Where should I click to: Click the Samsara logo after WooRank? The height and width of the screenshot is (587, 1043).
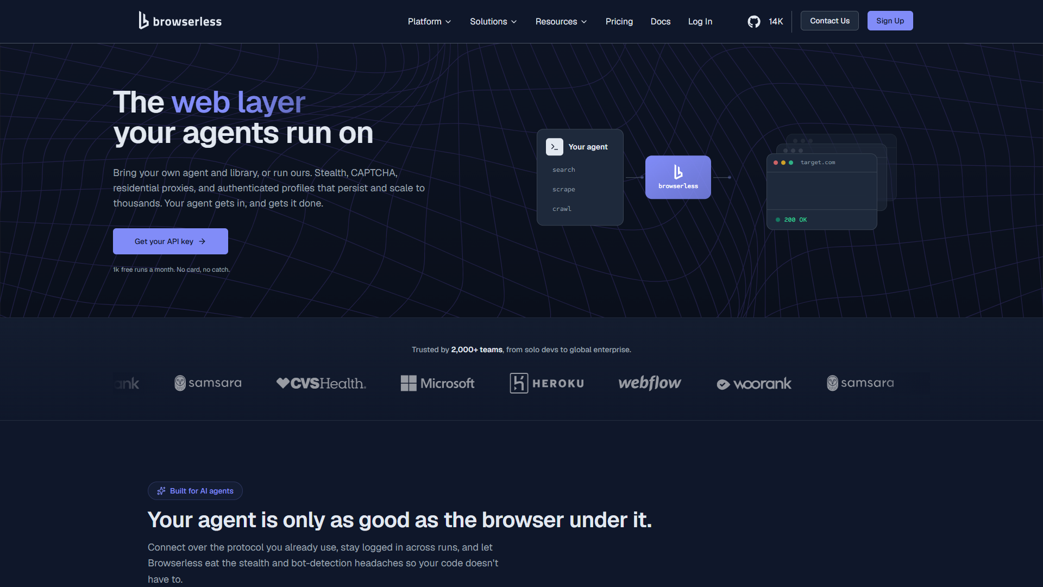860,383
